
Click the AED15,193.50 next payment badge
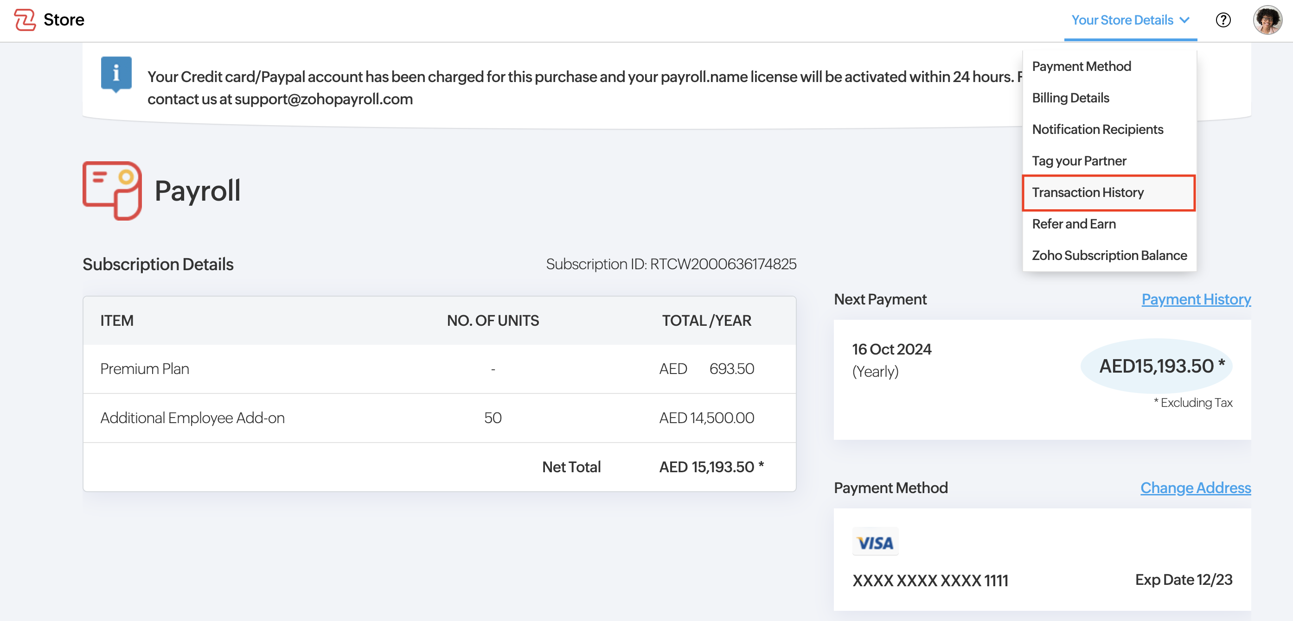1156,366
